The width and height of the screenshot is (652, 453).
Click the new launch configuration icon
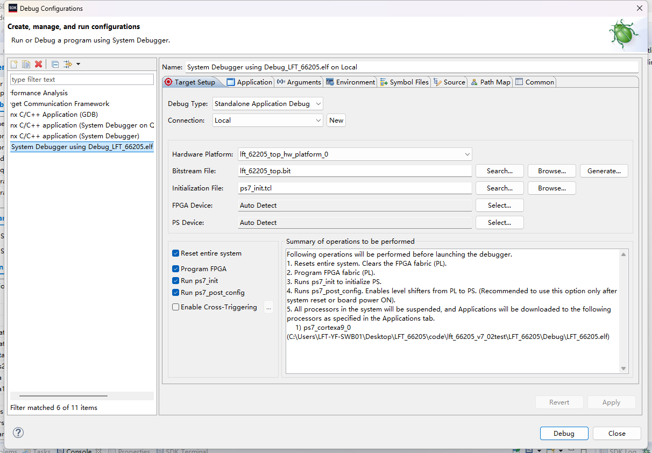point(14,65)
